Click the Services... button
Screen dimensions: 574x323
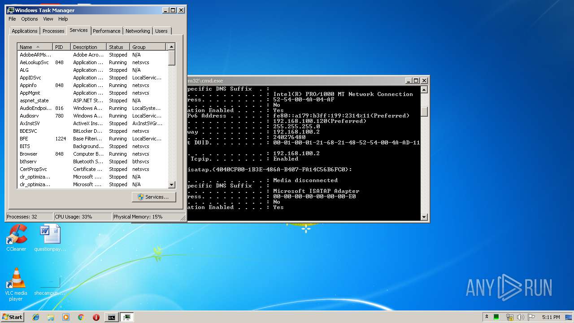click(x=154, y=197)
